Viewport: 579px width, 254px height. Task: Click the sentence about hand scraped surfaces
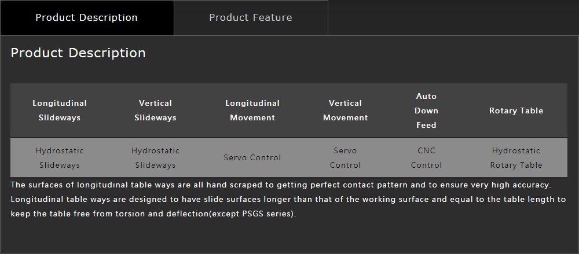[x=281, y=185]
